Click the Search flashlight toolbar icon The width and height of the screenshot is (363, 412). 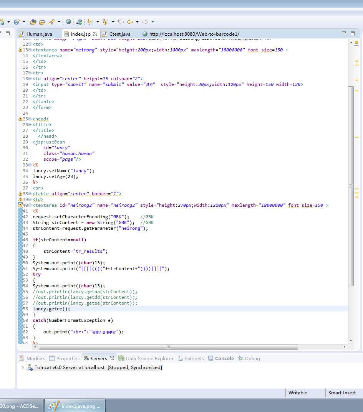point(51,22)
